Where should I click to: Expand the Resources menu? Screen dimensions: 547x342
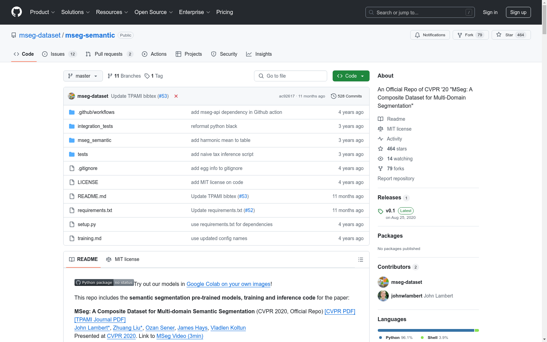[112, 12]
